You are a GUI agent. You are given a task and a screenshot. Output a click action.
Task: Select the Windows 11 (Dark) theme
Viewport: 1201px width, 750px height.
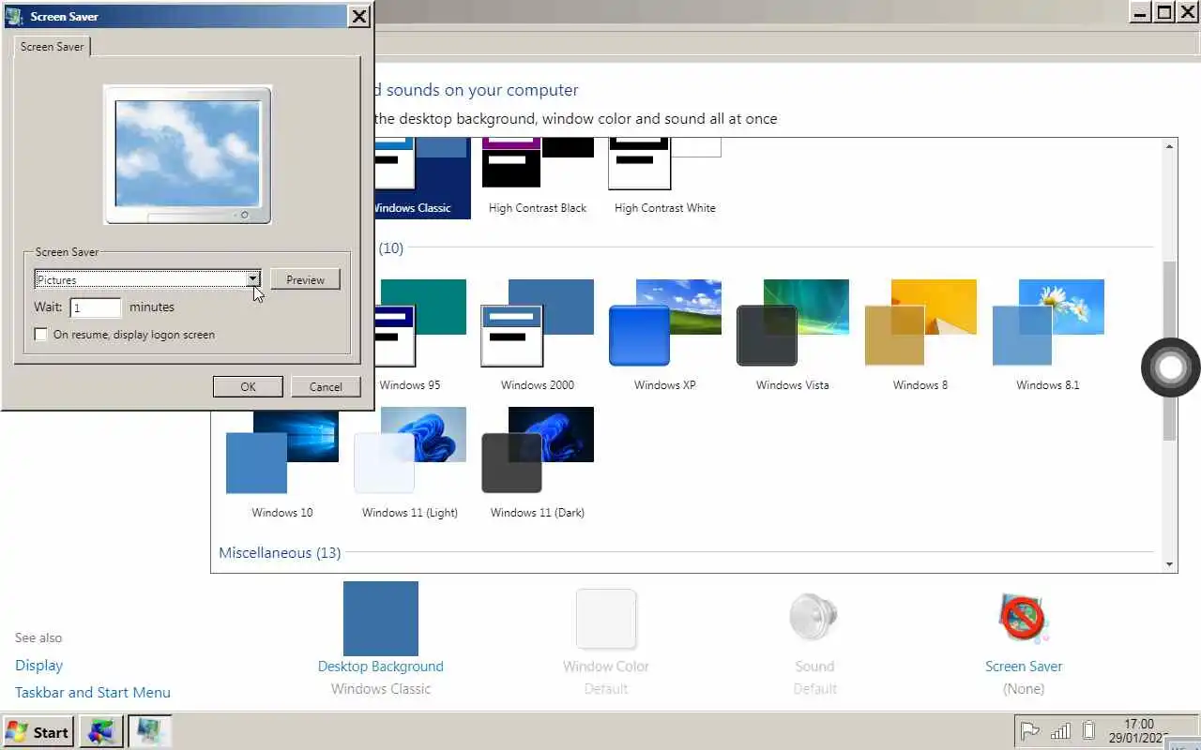(537, 462)
